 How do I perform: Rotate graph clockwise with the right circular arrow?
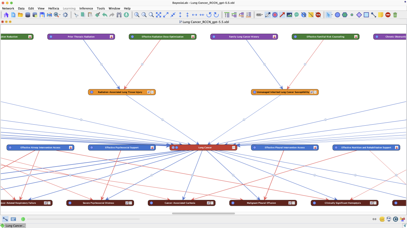pyautogui.click(x=216, y=15)
